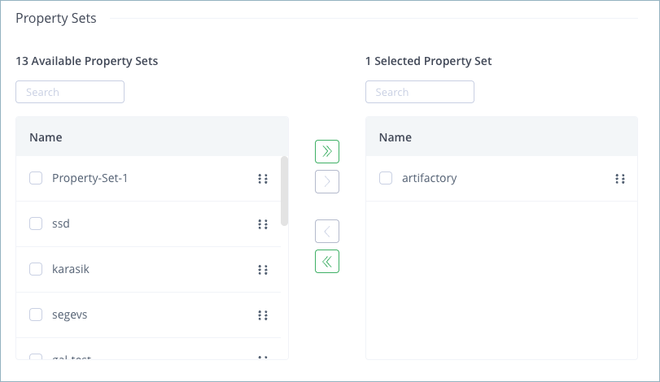Screen dimensions: 660x382
Task: Click the Name header in selected list
Action: pyautogui.click(x=396, y=137)
